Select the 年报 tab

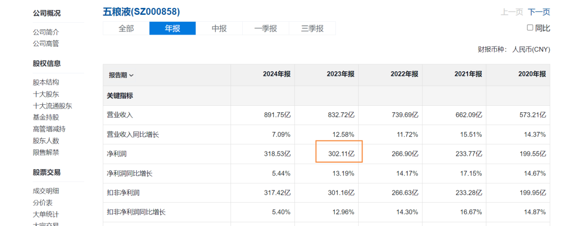[x=172, y=29]
